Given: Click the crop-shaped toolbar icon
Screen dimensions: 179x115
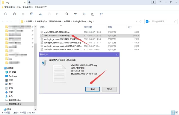Looking at the screenshot, I should [x=84, y=14].
